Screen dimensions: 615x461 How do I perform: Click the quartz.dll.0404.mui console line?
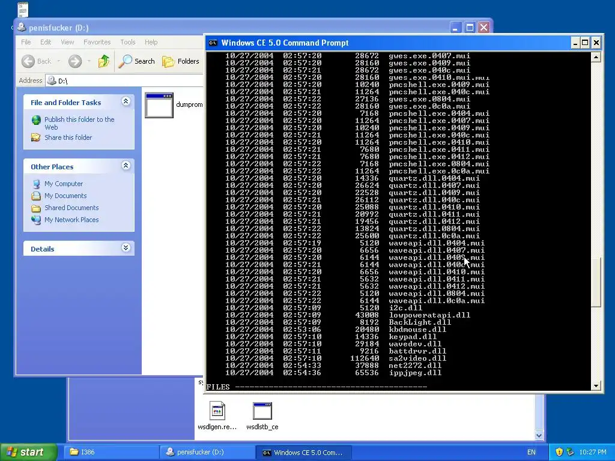pos(353,178)
